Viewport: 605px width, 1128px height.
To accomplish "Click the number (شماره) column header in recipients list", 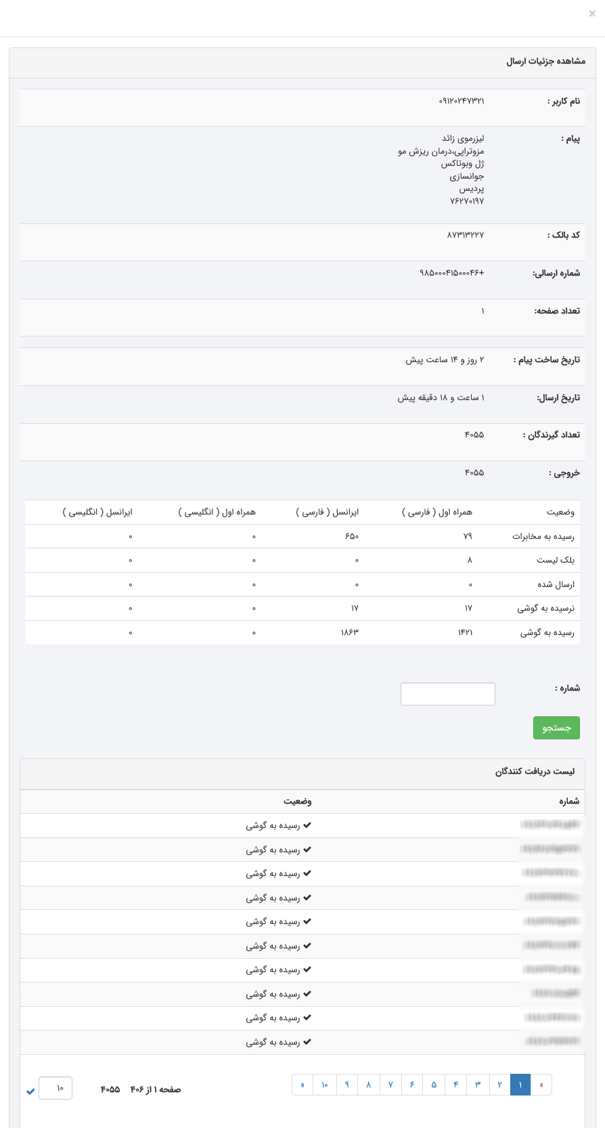I will (x=568, y=801).
